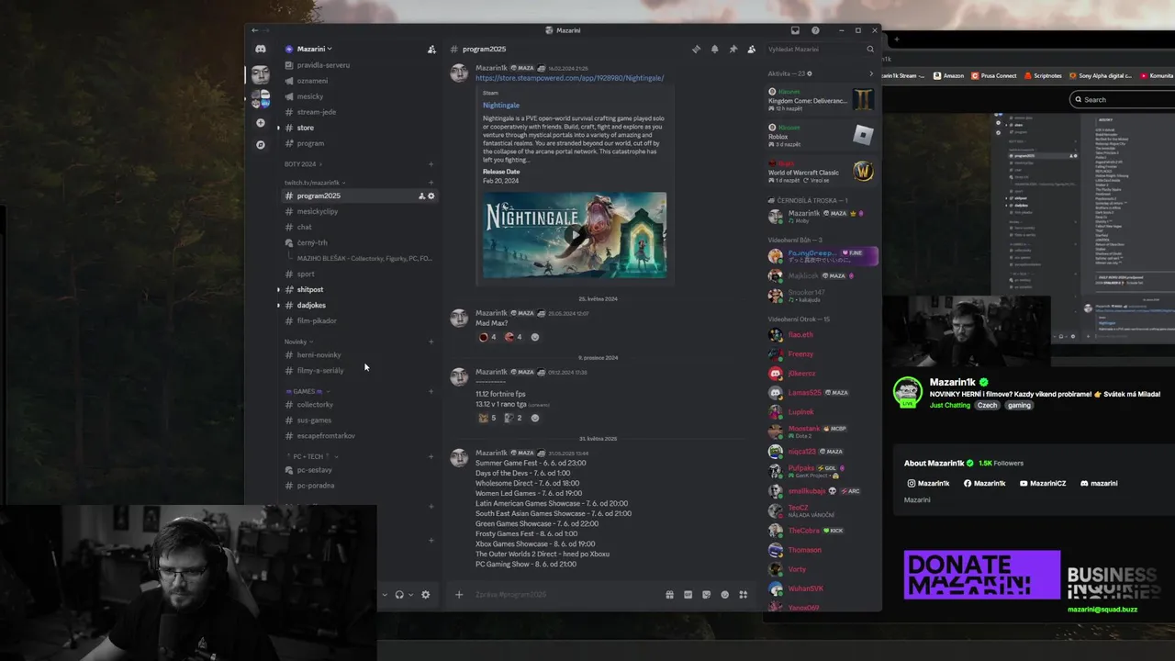Image resolution: width=1175 pixels, height=661 pixels.
Task: Click plus to create channel in GAMES
Action: (x=431, y=391)
